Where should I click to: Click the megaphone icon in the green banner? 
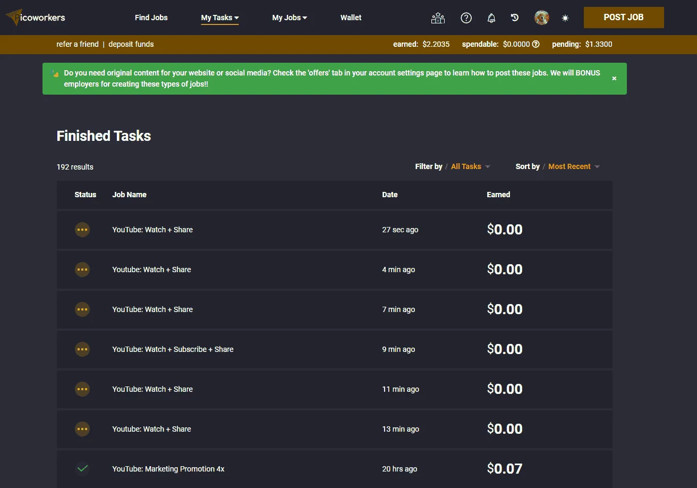tap(55, 73)
